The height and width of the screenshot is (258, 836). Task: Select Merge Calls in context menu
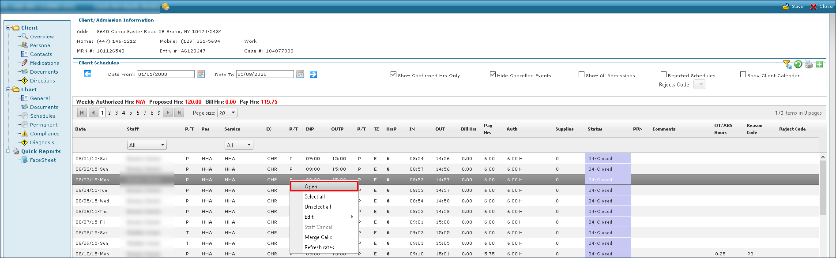click(318, 237)
